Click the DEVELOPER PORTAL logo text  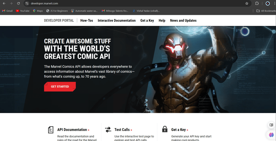pos(59,20)
